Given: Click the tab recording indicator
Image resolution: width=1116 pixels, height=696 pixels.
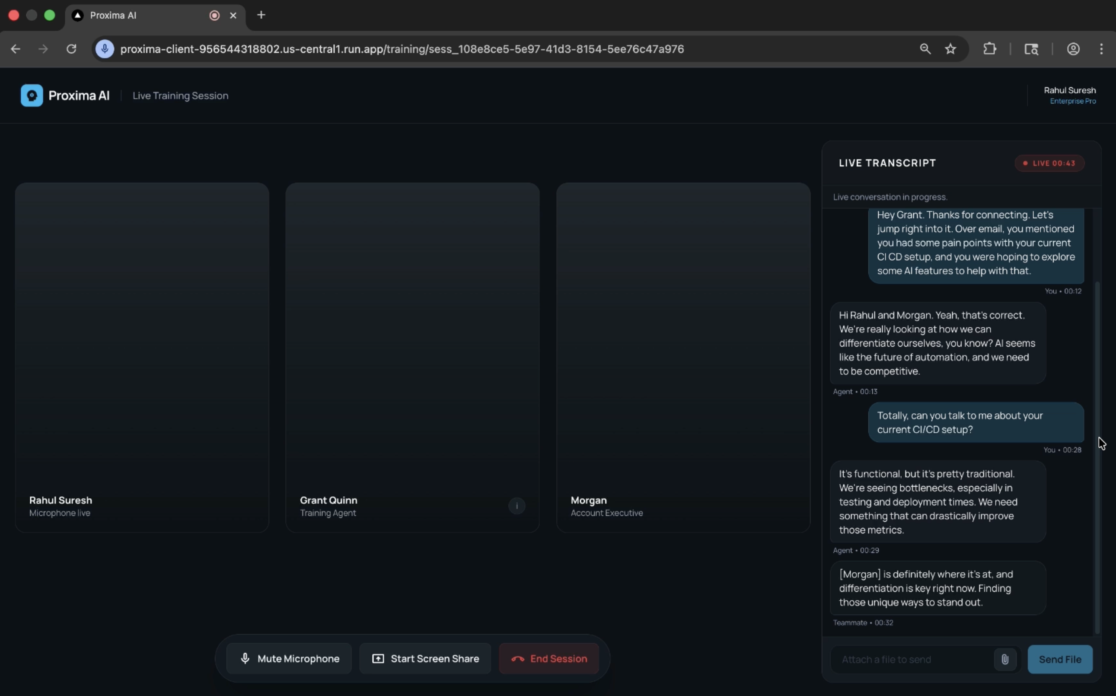Looking at the screenshot, I should click(214, 15).
